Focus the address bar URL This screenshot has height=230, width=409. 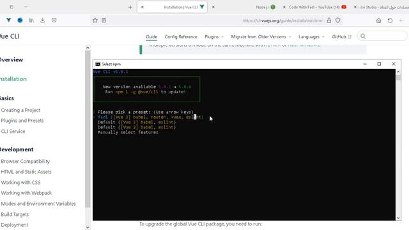pyautogui.click(x=282, y=20)
